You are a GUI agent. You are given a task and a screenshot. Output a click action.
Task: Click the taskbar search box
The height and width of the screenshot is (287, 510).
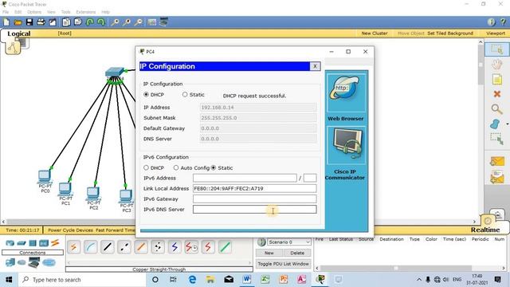pos(81,280)
